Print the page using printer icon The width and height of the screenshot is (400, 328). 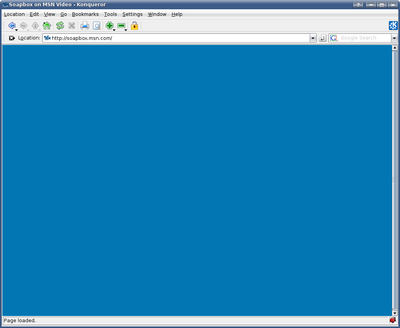point(85,26)
